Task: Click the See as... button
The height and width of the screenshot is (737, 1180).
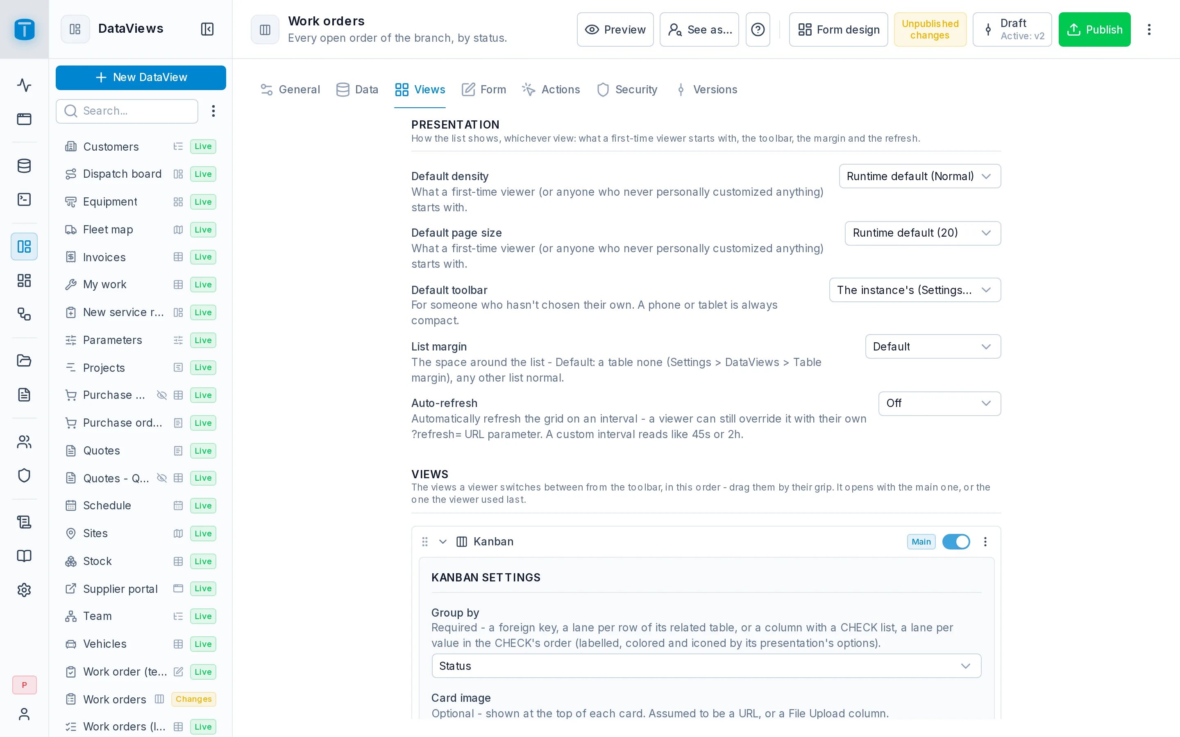Action: (699, 30)
